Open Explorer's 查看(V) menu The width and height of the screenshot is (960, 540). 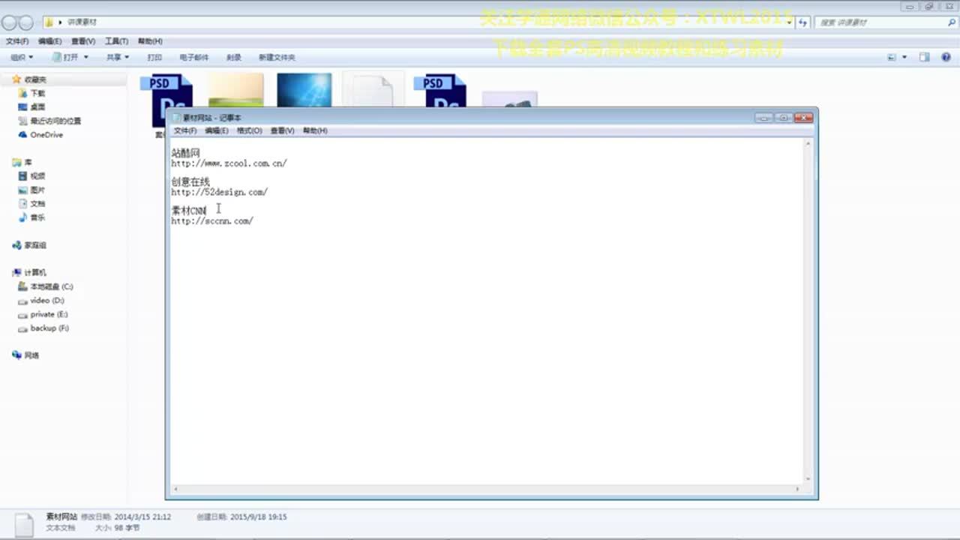point(83,41)
